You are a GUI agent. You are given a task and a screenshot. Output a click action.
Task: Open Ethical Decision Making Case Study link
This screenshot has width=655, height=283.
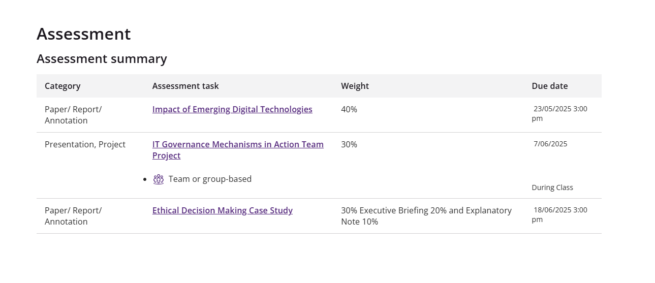click(223, 210)
